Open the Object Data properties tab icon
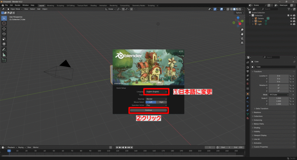 point(248,114)
